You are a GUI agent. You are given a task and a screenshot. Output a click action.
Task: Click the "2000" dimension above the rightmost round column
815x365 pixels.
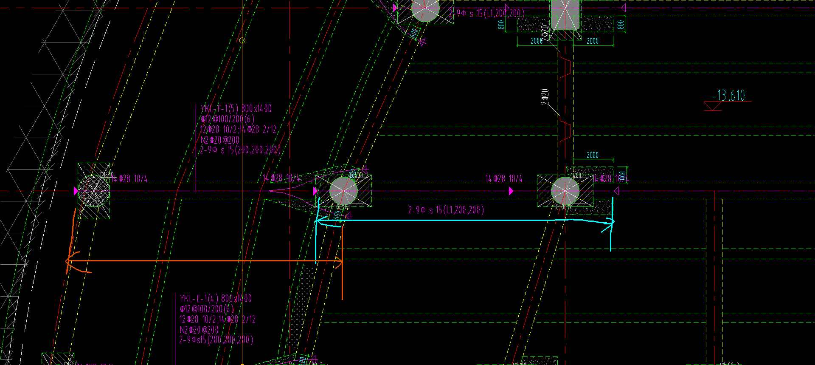coord(593,155)
